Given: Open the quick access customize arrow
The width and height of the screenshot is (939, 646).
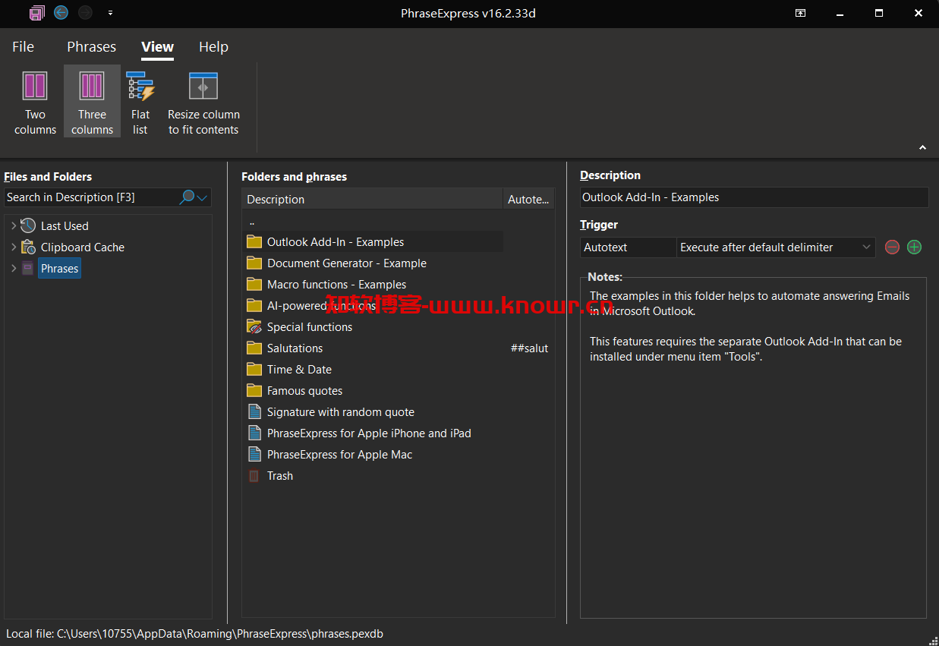Looking at the screenshot, I should [111, 13].
